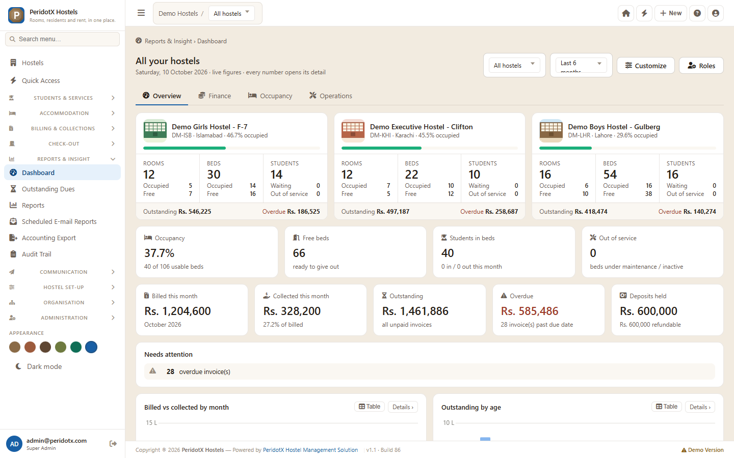Switch to the Operations tab
Screen dimensions: 734x458
click(330, 96)
